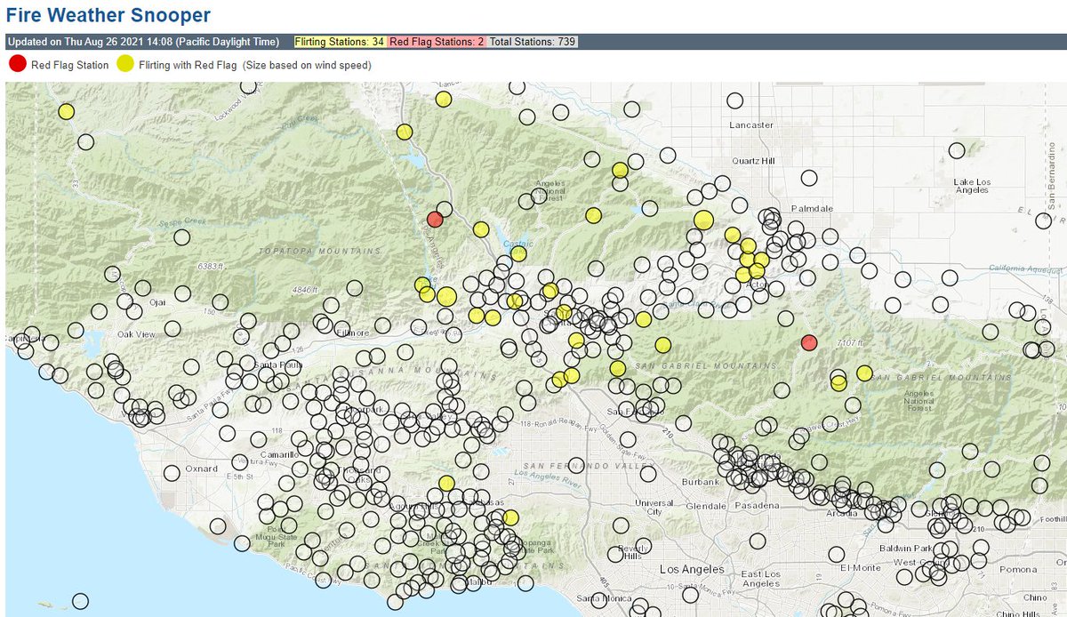Click the topmost yellow station near Lancaster
Image resolution: width=1067 pixels, height=617 pixels.
[443, 100]
